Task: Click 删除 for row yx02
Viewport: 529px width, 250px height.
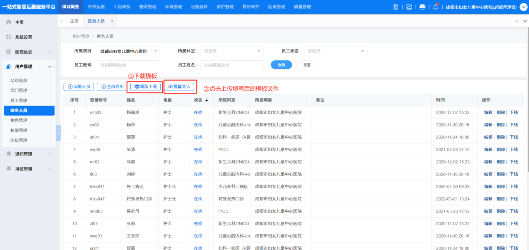Action: [501, 125]
